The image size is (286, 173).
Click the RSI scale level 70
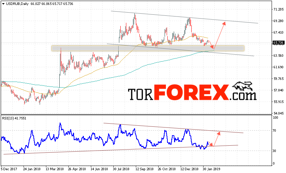pos(274,131)
